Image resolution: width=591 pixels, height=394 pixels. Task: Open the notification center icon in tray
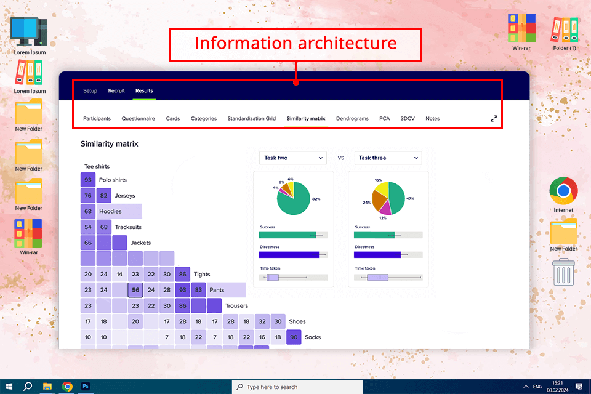579,387
